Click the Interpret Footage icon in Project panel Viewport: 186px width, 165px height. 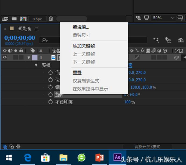click(5, 19)
